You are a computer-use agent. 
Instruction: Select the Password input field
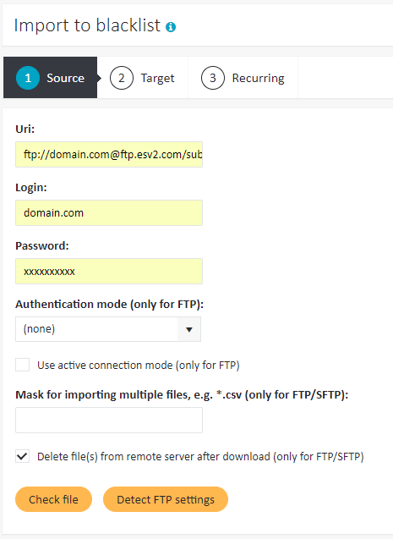[x=109, y=272]
